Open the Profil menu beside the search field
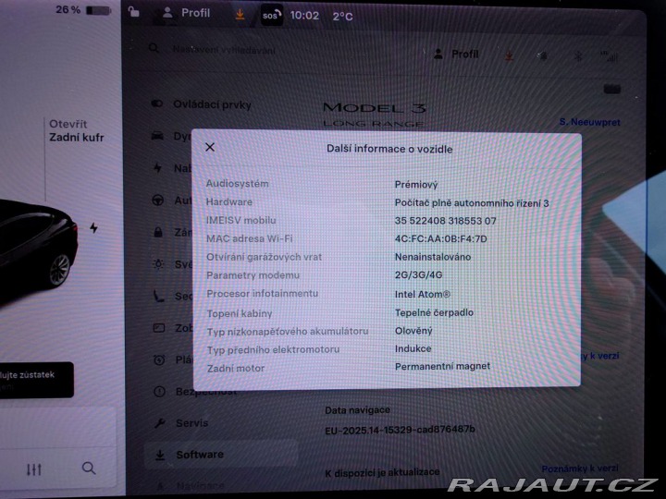The image size is (666, 499). pyautogui.click(x=456, y=55)
